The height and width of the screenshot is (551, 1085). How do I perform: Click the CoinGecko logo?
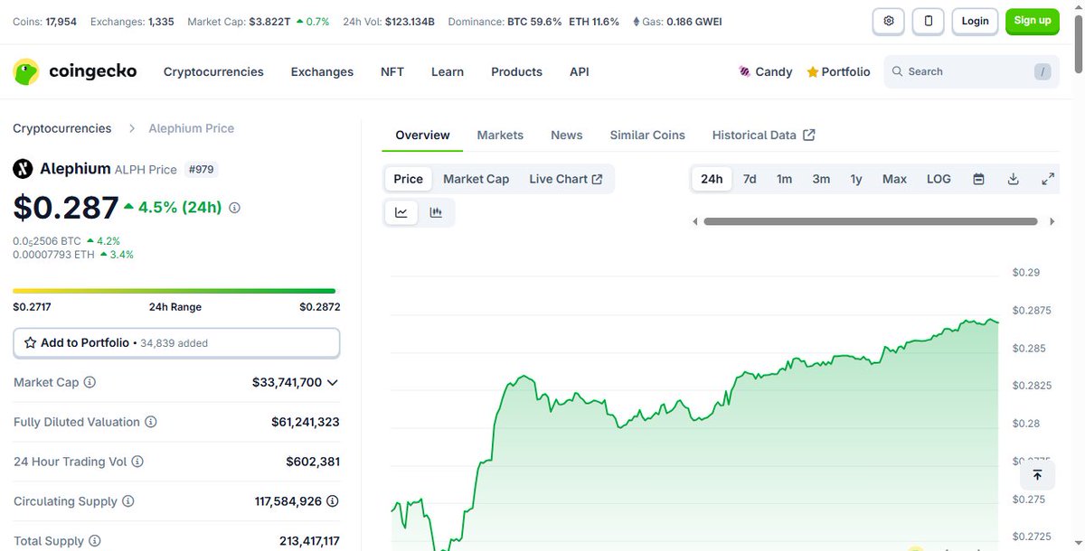tap(75, 71)
